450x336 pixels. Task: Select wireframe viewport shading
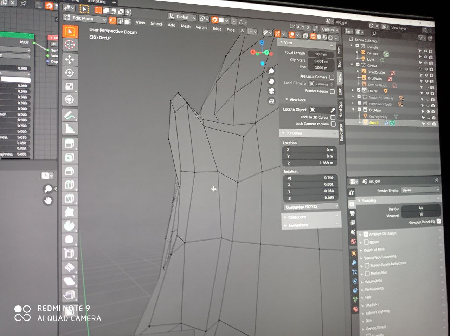pyautogui.click(x=313, y=37)
